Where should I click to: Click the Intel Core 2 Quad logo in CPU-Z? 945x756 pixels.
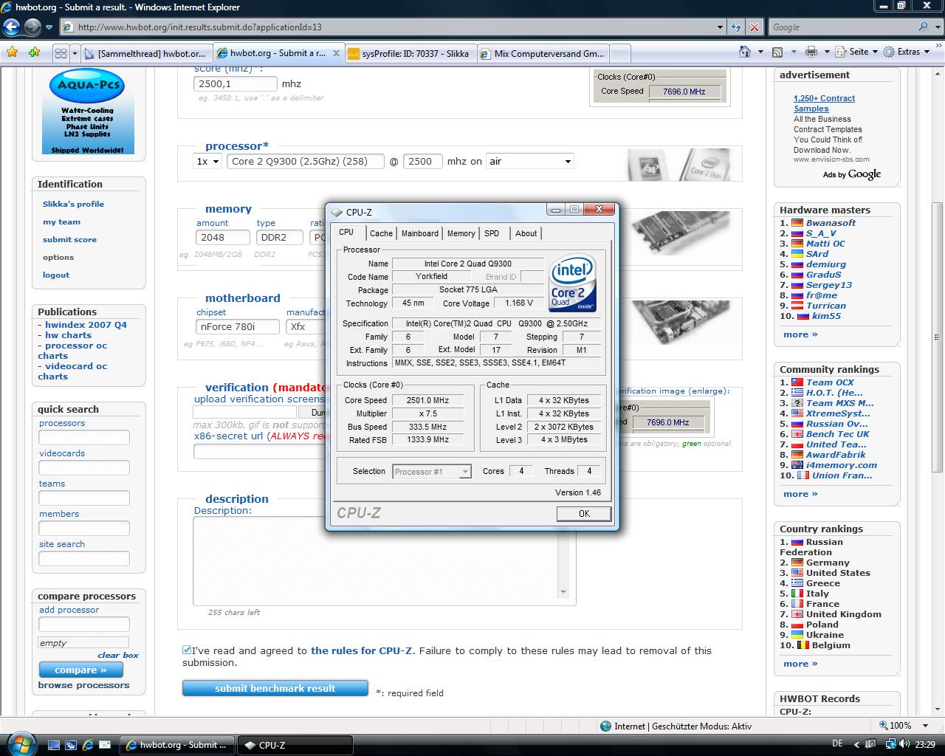click(x=573, y=283)
